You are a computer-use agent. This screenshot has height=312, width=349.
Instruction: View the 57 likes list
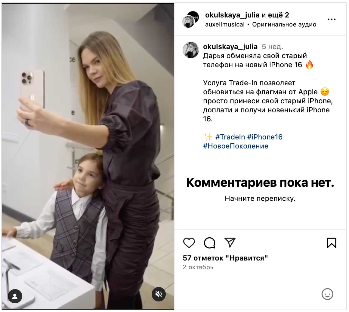tap(225, 258)
